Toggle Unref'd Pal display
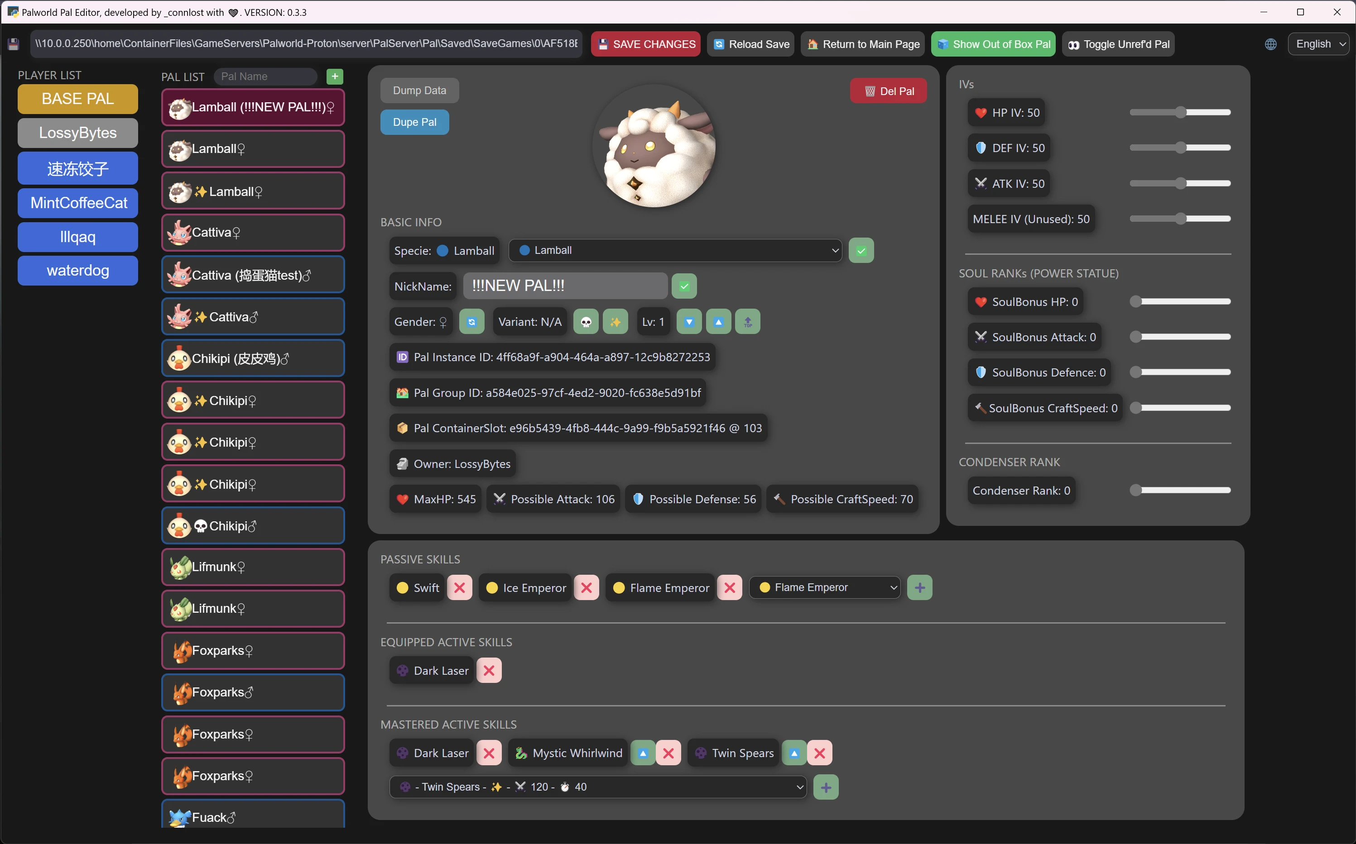This screenshot has height=844, width=1356. [1119, 44]
